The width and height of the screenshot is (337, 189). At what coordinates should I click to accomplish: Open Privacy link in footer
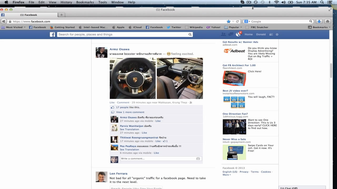click(244, 172)
